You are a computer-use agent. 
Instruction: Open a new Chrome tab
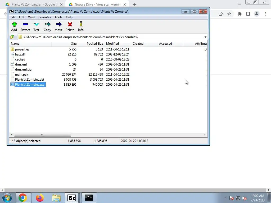pos(135,4)
